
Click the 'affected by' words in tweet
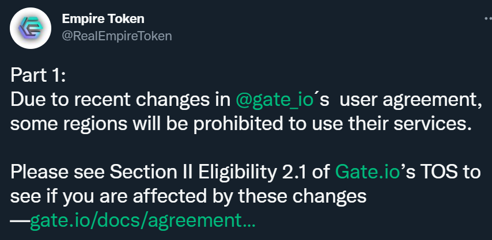click(183, 196)
